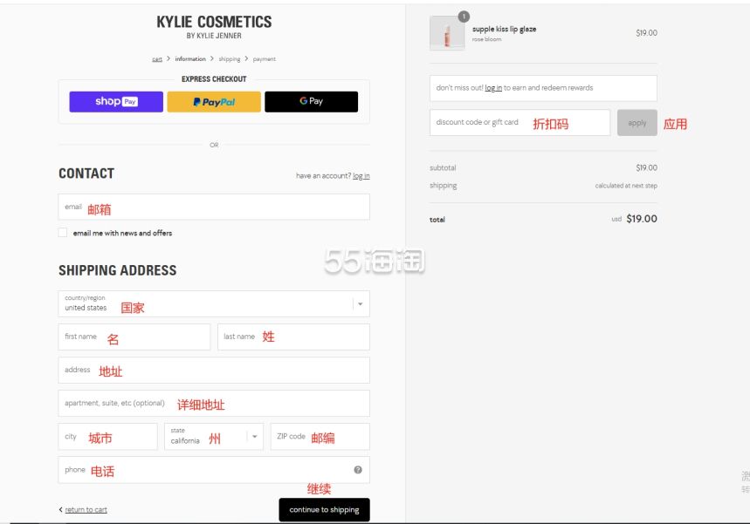750x524 pixels.
Task: Click log in link beside have an account
Action: click(361, 176)
